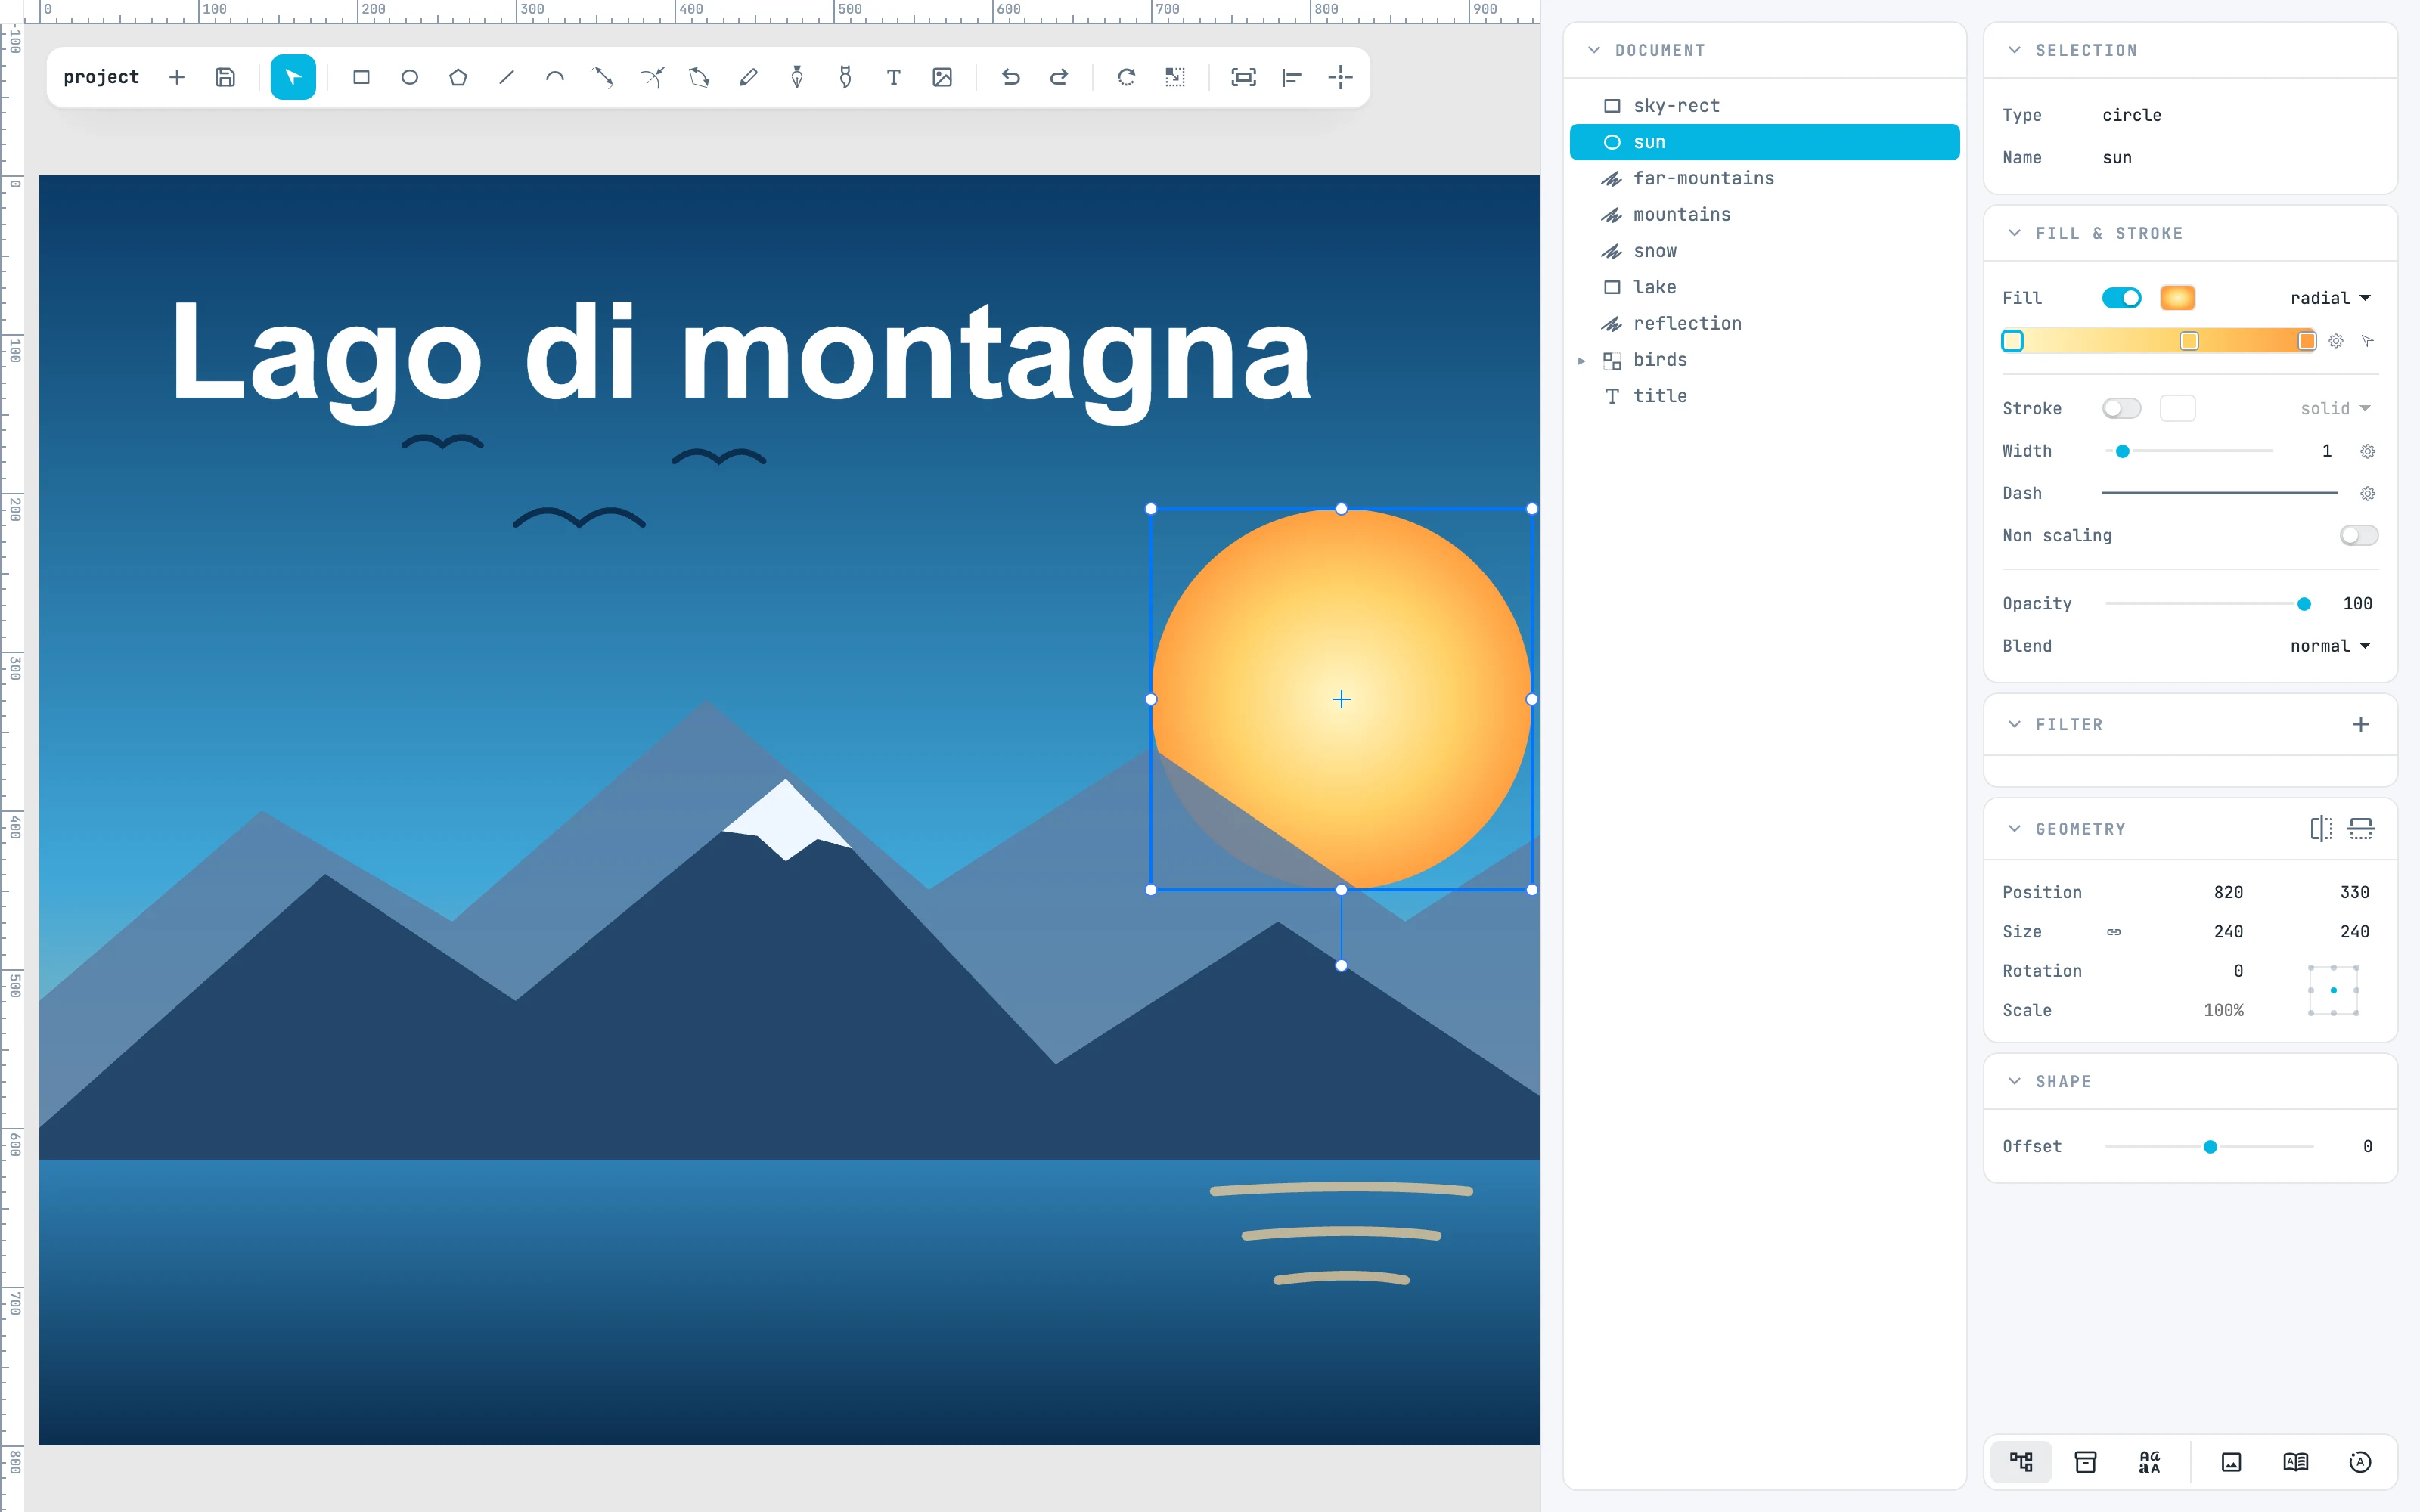Open the normal Blend mode dropdown
Viewport: 2420px width, 1512px height.
pyautogui.click(x=2330, y=646)
